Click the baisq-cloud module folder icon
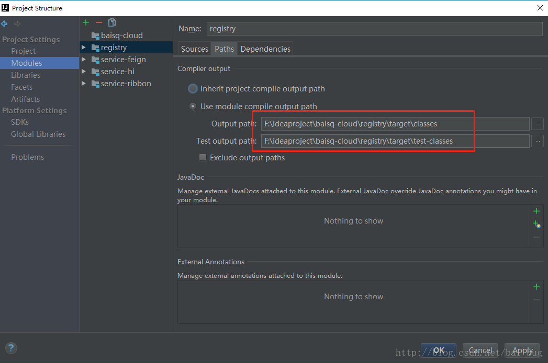The height and width of the screenshot is (363, 548). coord(95,36)
